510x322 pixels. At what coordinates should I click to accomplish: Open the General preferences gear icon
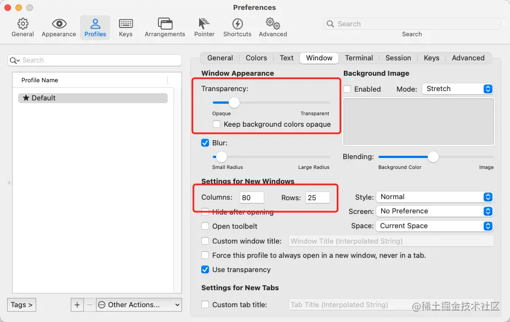(x=23, y=24)
